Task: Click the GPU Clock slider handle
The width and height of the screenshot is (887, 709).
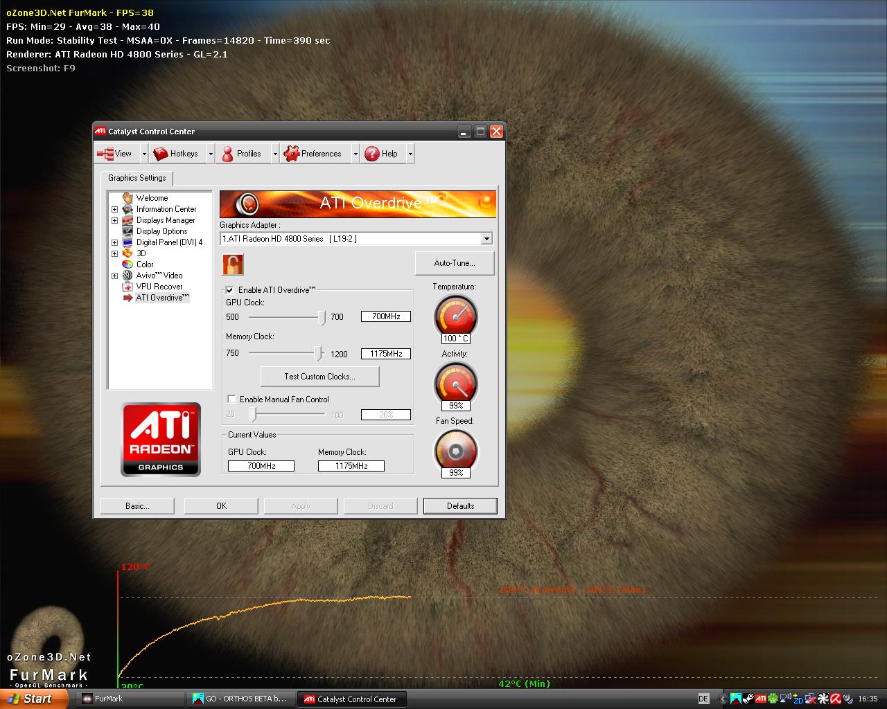Action: coord(322,317)
